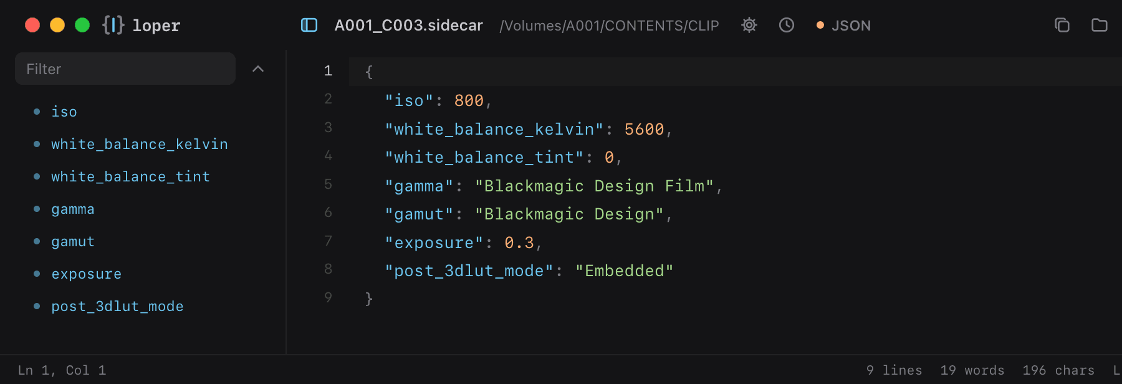This screenshot has height=384, width=1122.
Task: Click the loper app name
Action: tap(156, 26)
